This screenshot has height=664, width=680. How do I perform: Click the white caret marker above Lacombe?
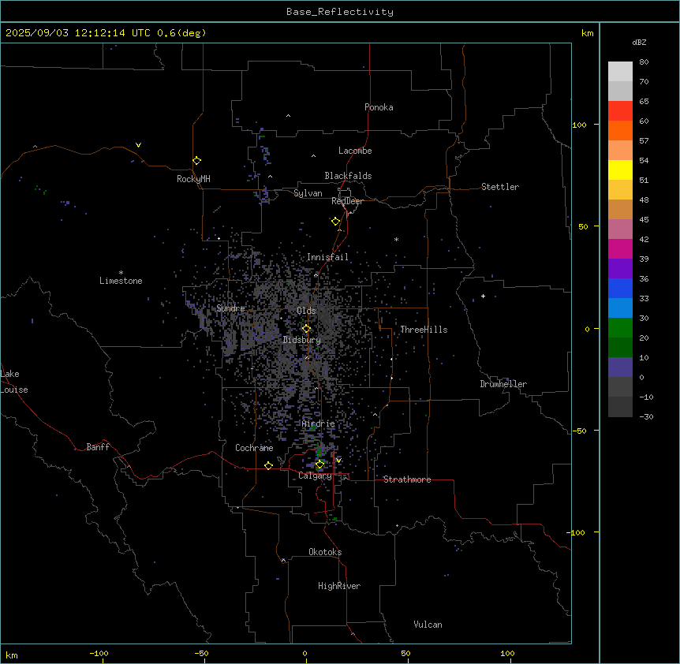(313, 156)
